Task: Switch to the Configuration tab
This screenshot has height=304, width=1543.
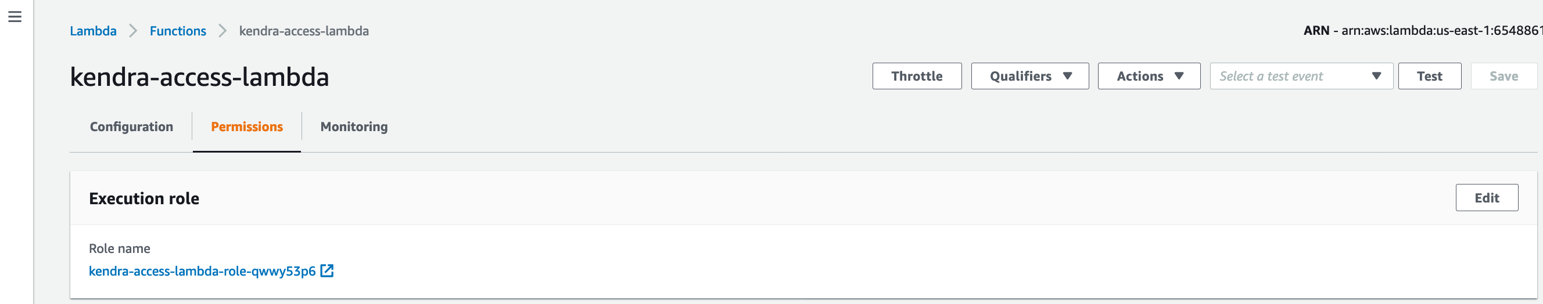Action: [x=131, y=127]
